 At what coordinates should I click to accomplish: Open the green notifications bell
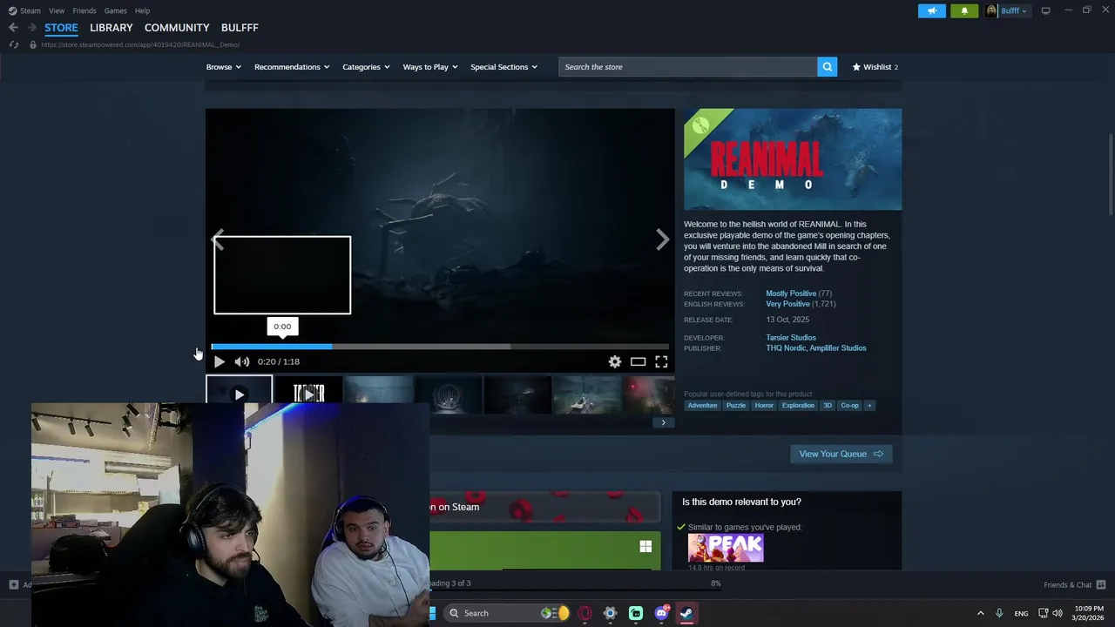pos(964,10)
